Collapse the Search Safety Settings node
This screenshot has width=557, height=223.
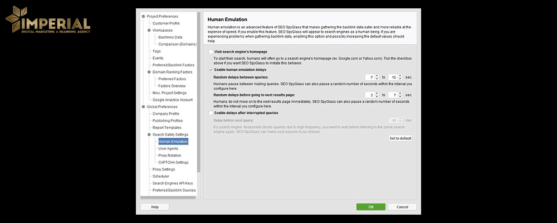tap(149, 134)
